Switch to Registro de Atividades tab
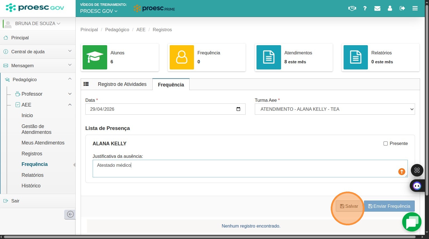429x239 pixels. coord(122,84)
